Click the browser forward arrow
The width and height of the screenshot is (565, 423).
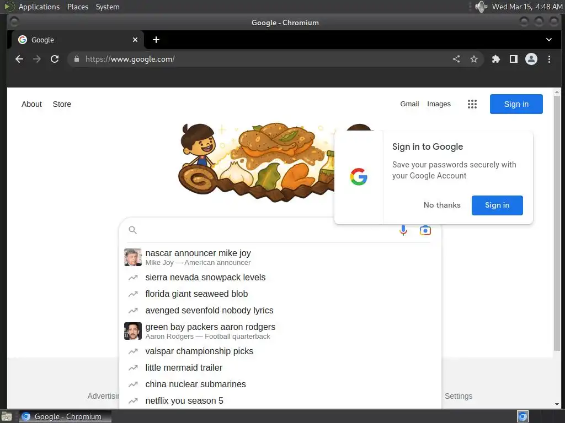tap(37, 59)
